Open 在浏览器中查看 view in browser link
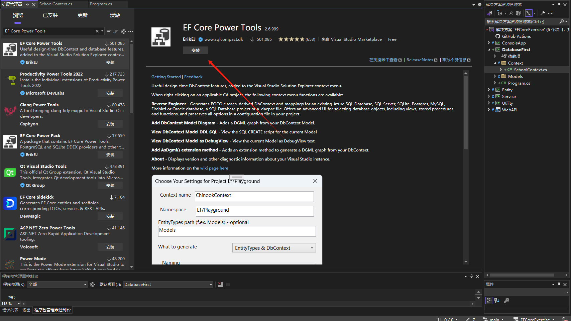Image resolution: width=571 pixels, height=321 pixels. tap(385, 60)
